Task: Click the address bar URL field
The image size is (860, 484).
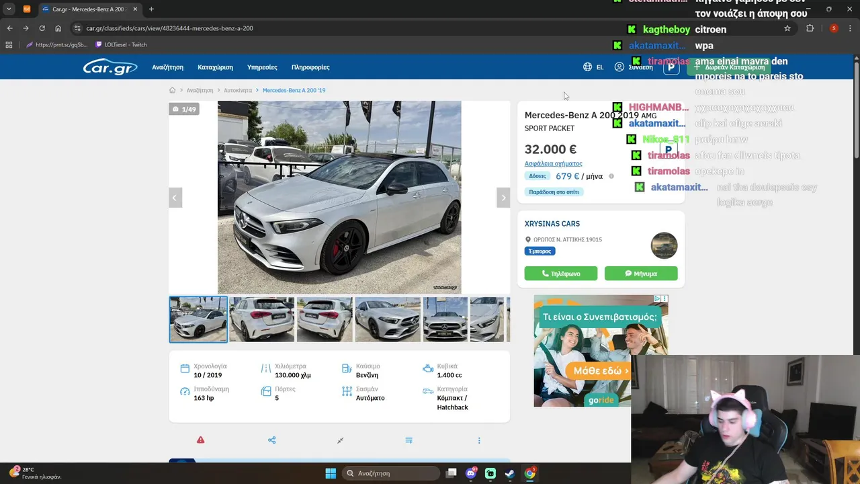Action: 430,28
